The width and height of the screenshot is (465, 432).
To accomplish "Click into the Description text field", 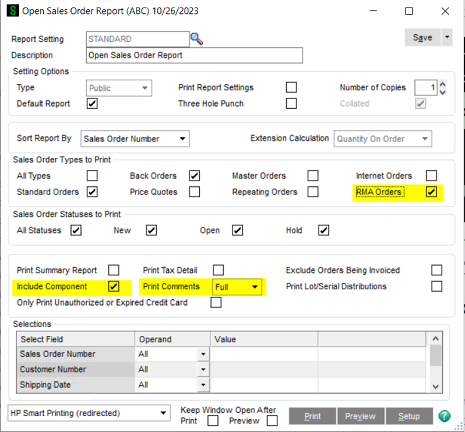I will (x=194, y=55).
